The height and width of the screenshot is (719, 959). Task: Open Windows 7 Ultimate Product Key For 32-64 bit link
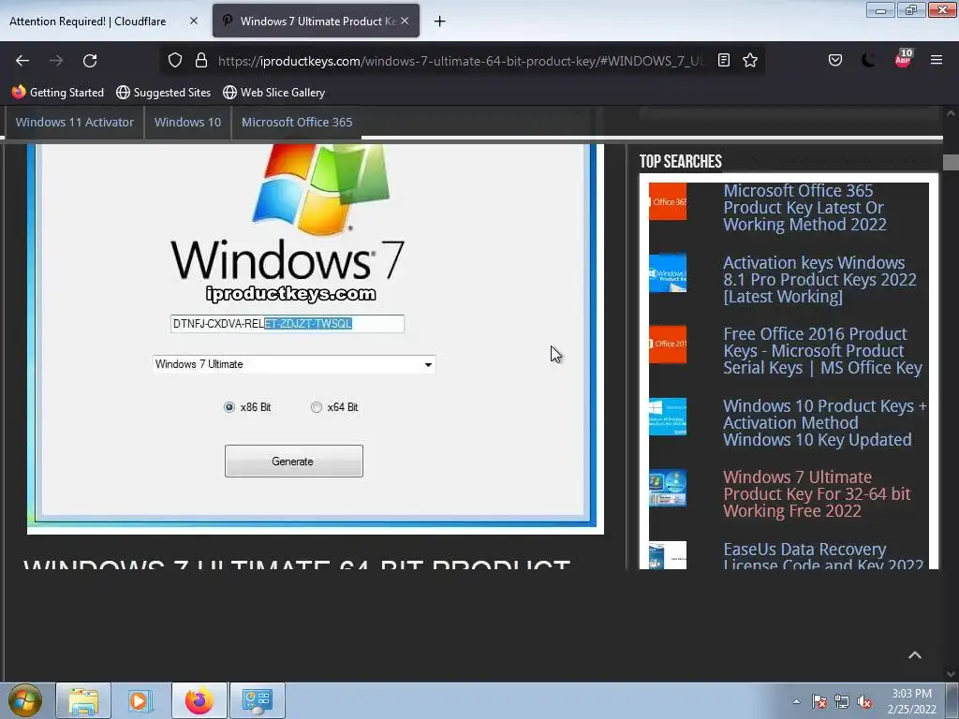coord(817,494)
